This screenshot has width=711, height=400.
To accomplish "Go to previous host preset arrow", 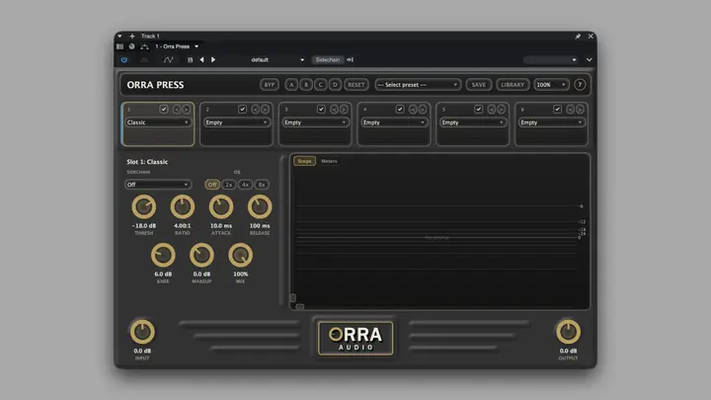I will point(201,60).
